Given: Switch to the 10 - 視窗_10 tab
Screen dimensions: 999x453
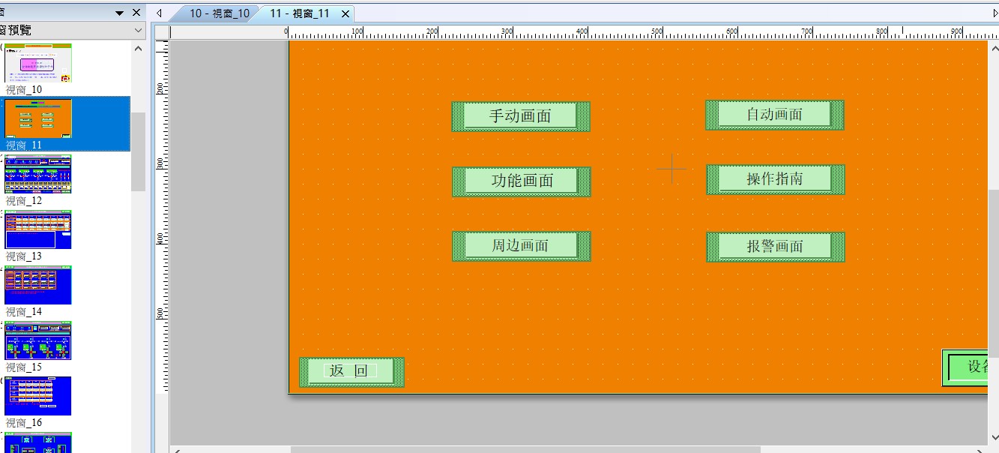Looking at the screenshot, I should (x=218, y=13).
